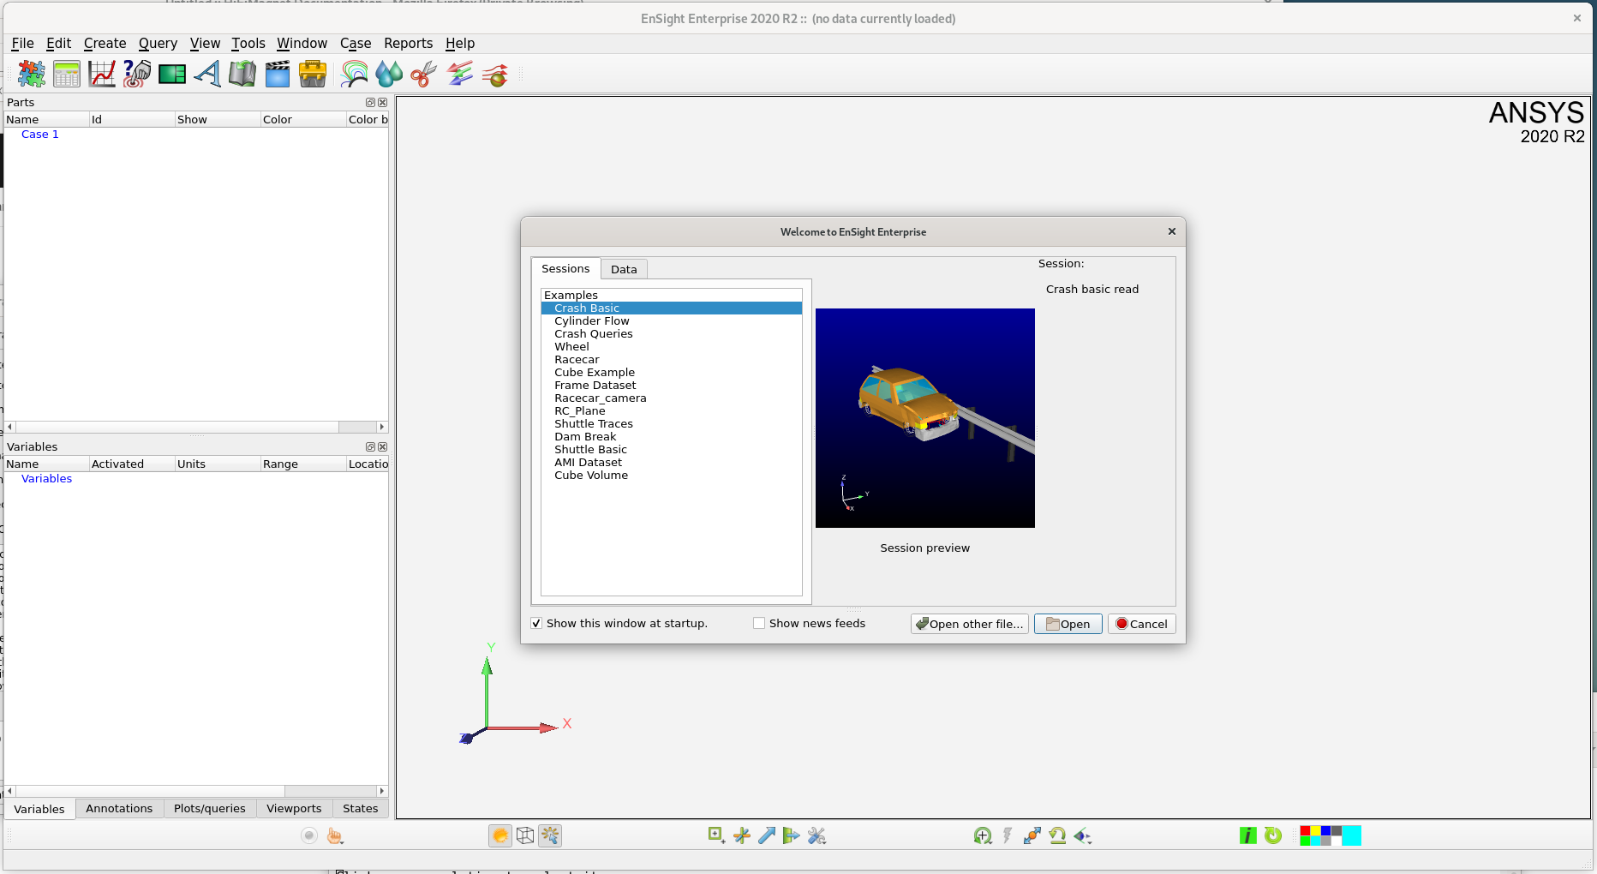Click the green refresh circle icon

pos(1273,835)
